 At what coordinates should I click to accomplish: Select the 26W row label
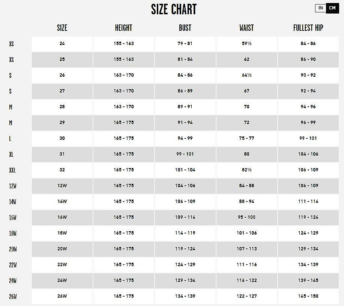pos(13,297)
